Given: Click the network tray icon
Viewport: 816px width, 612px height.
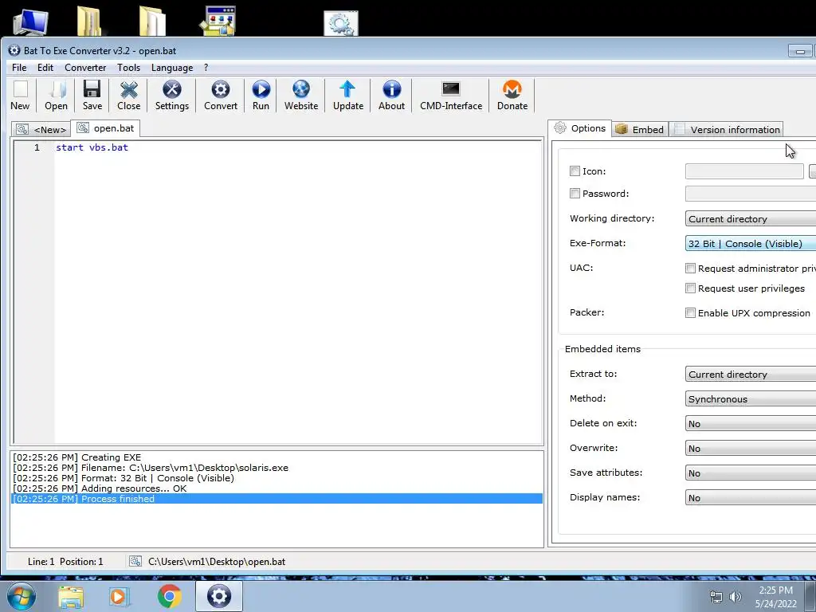Looking at the screenshot, I should pyautogui.click(x=716, y=597).
